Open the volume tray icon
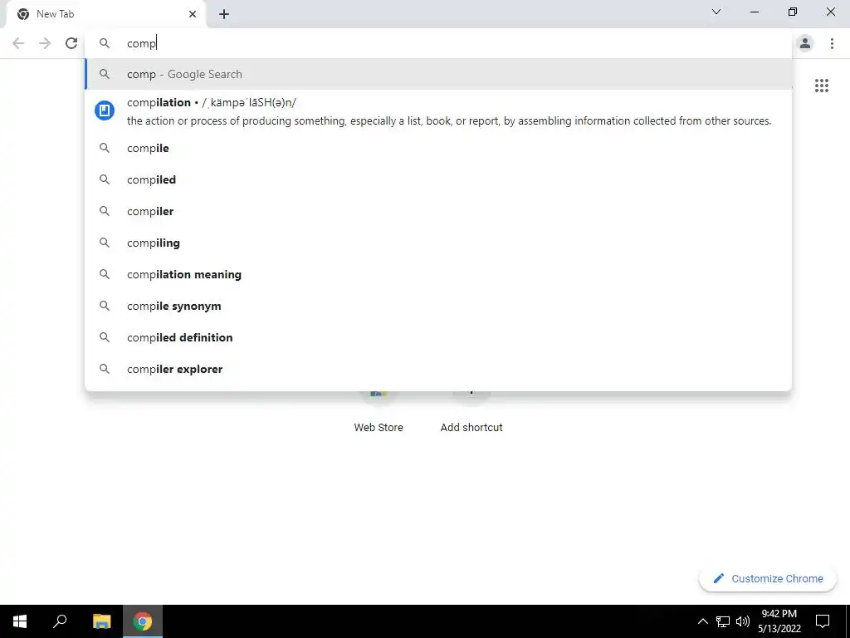 coord(743,621)
